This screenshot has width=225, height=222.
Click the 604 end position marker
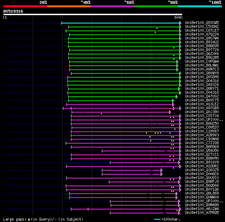(178, 17)
